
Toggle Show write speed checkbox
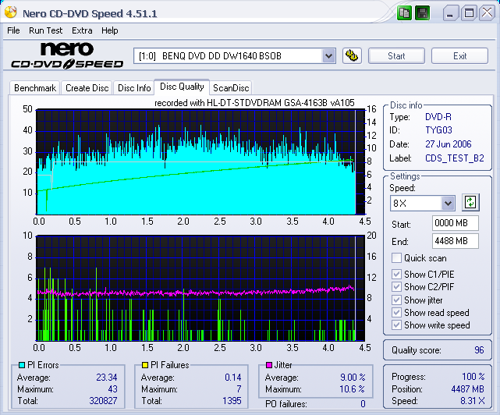(x=397, y=325)
